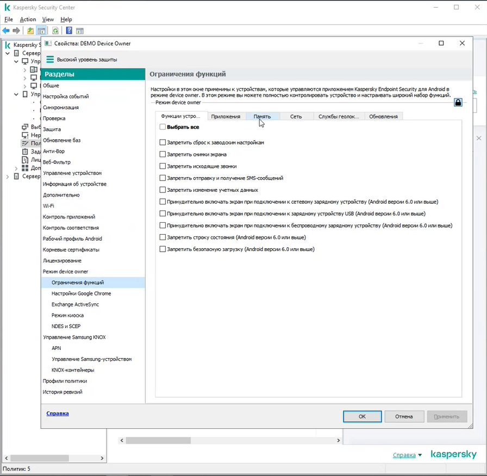Image resolution: width=487 pixels, height=476 pixels.
Task: Check 'Запретить отправку и получение SMS-сообщений'
Action: 163,178
